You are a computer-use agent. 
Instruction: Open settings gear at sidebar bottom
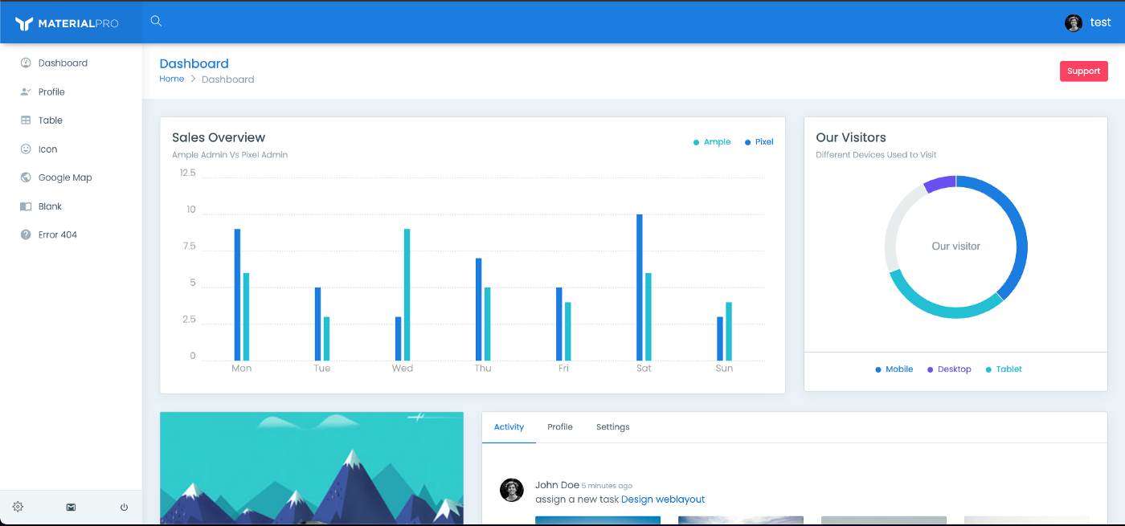[x=18, y=507]
